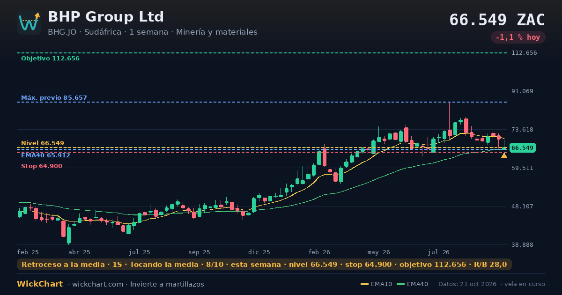562x295 pixels.
Task: Click the 'abr 25' date label
Action: point(79,252)
